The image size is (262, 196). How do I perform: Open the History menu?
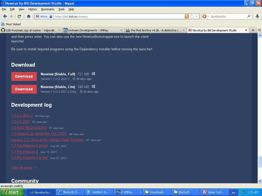[x=32, y=9]
